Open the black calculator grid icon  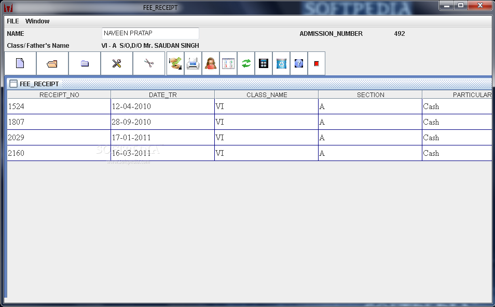pyautogui.click(x=264, y=63)
